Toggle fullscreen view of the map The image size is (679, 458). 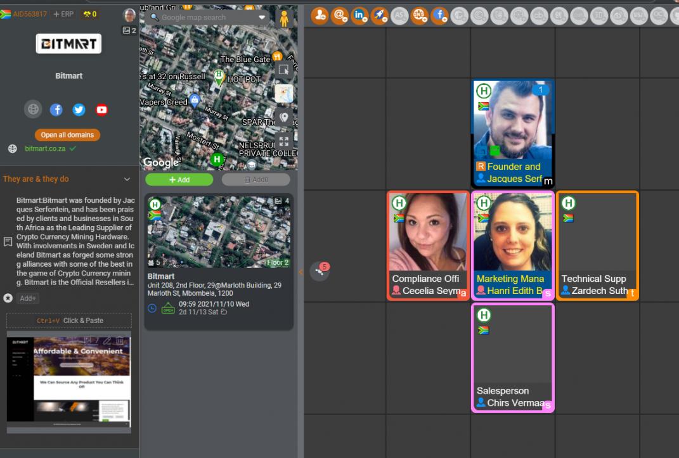point(283,141)
